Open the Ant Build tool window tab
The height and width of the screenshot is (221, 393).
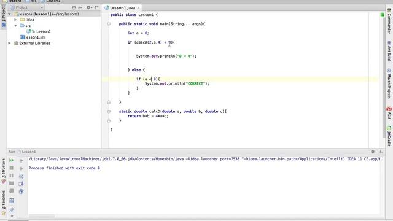point(389,51)
